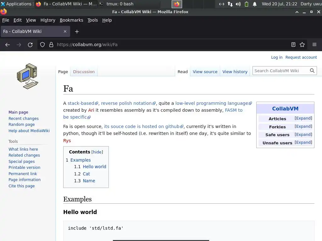Screen dimensions: 322x241
Task: Click the Log in link
Action: pos(277,57)
